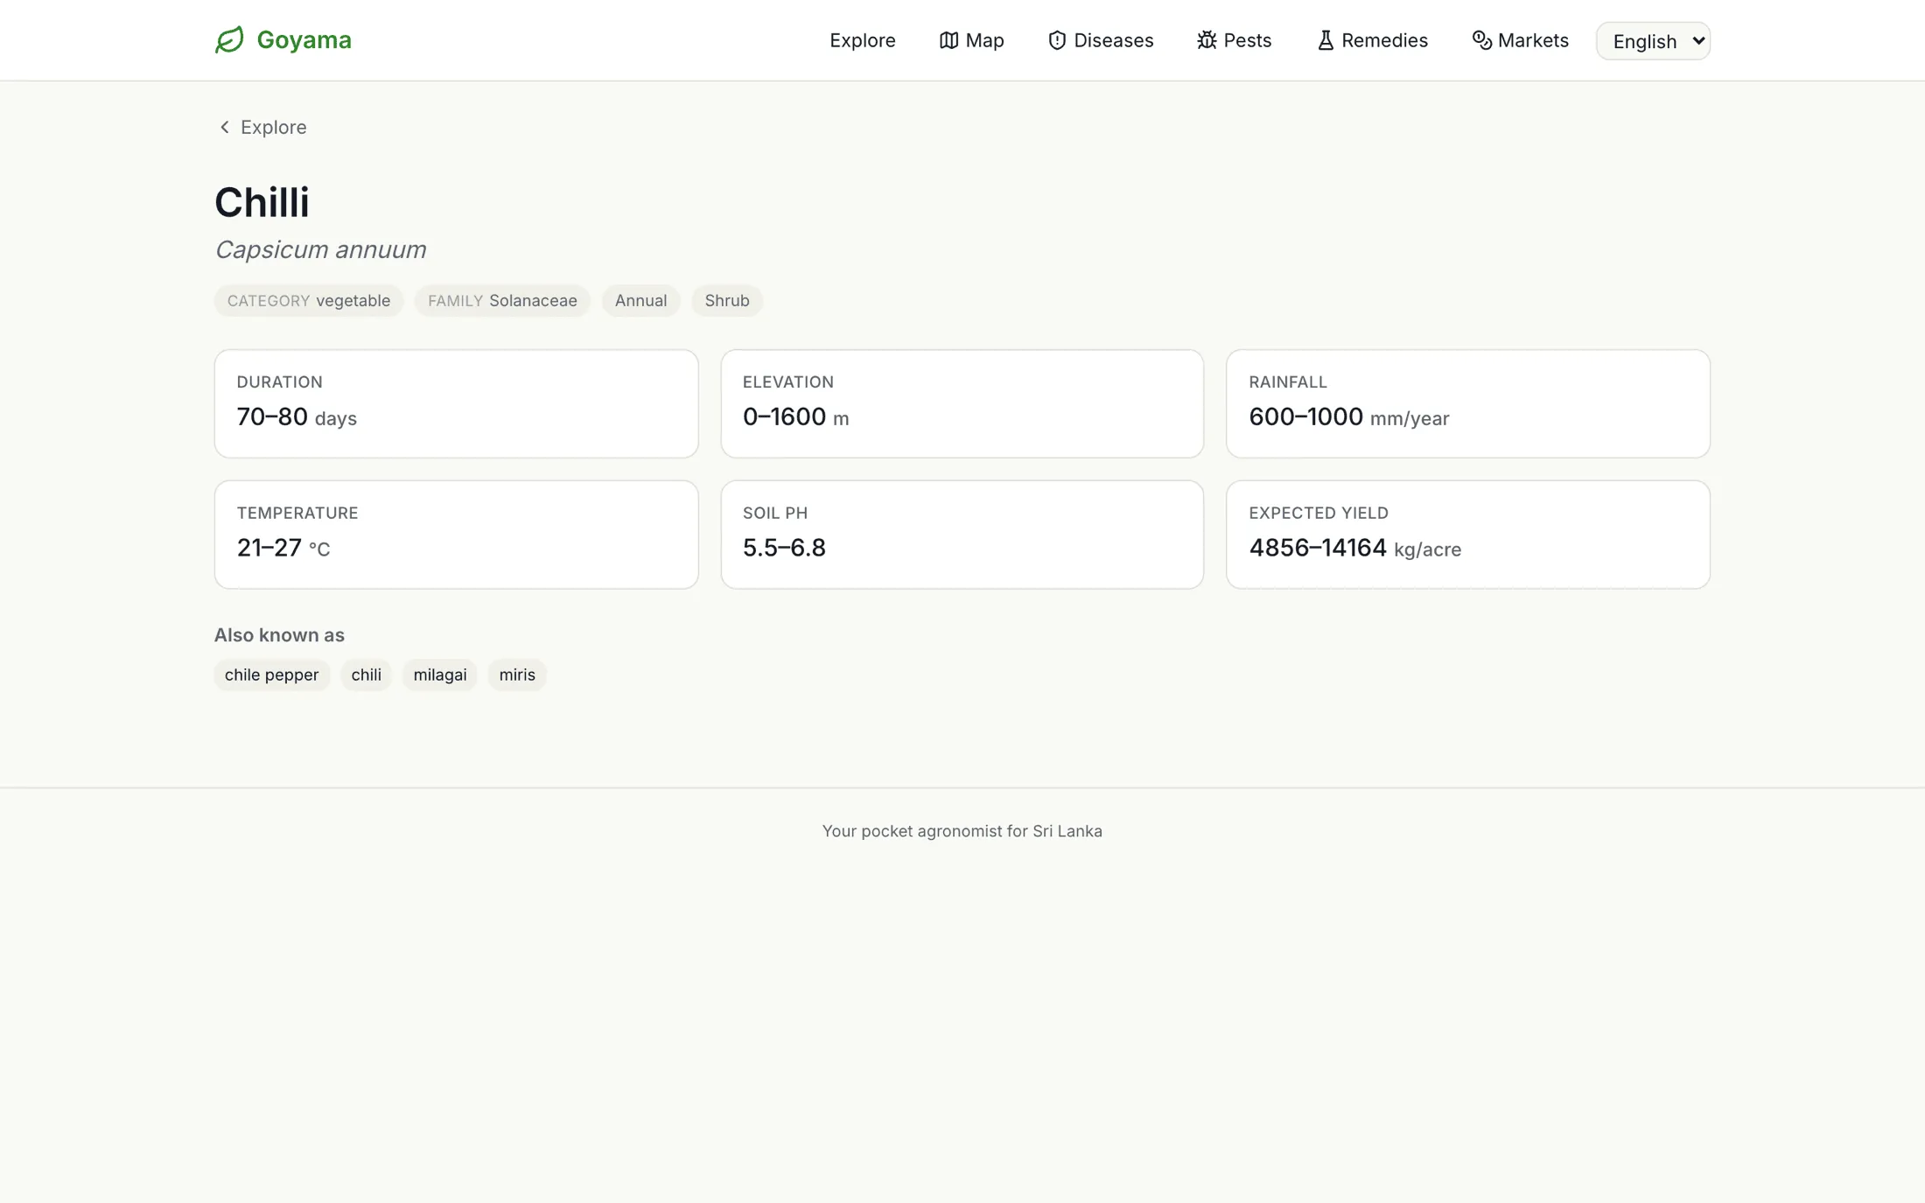
Task: Select the Annual tag
Action: pyautogui.click(x=640, y=301)
